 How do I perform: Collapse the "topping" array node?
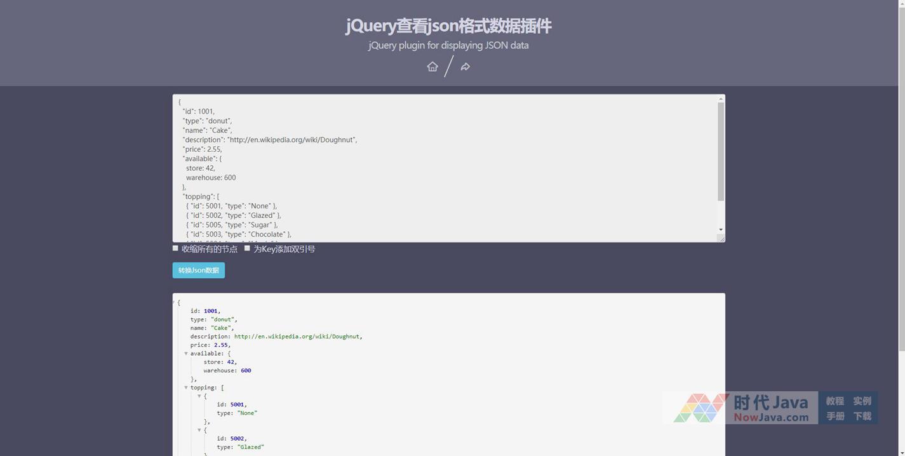(186, 387)
